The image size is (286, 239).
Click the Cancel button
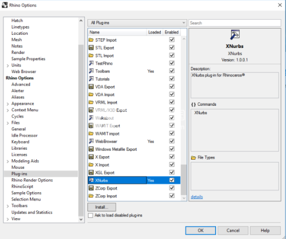tap(233, 231)
